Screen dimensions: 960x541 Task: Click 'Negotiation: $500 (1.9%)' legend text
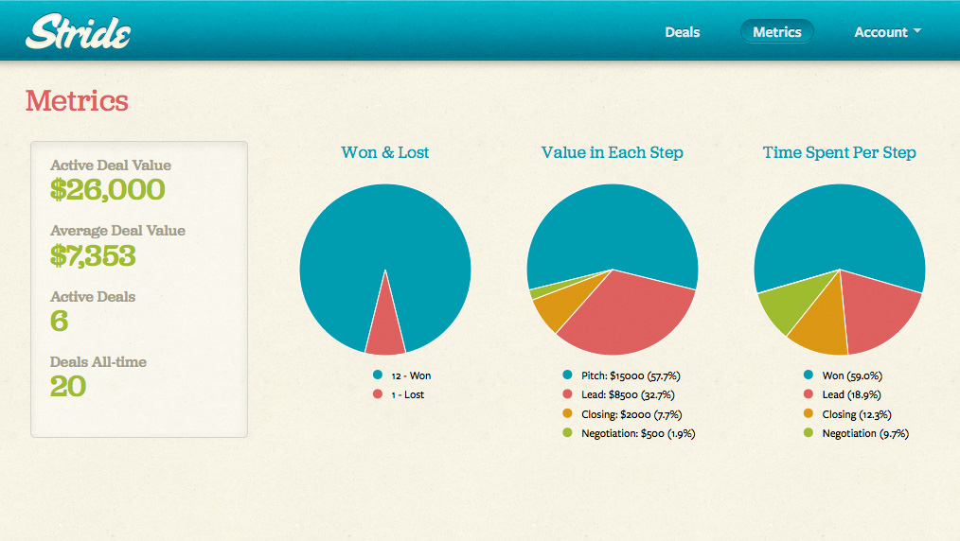click(638, 433)
